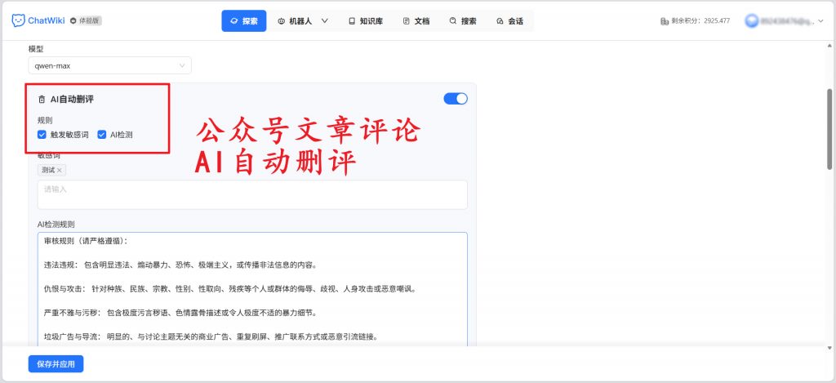836x383 pixels.
Task: Click the 剩余积分 points icon
Action: pyautogui.click(x=665, y=21)
